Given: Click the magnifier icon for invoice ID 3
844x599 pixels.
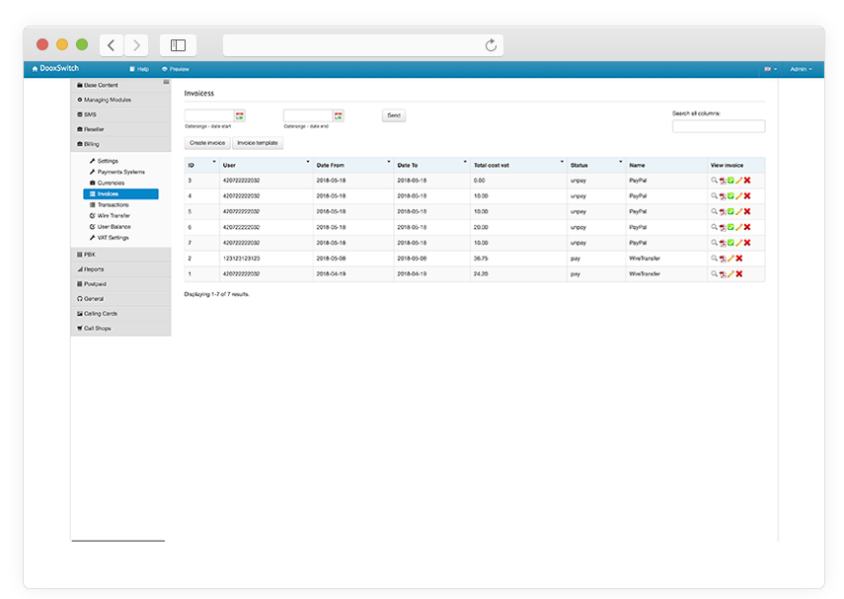Looking at the screenshot, I should (x=714, y=181).
